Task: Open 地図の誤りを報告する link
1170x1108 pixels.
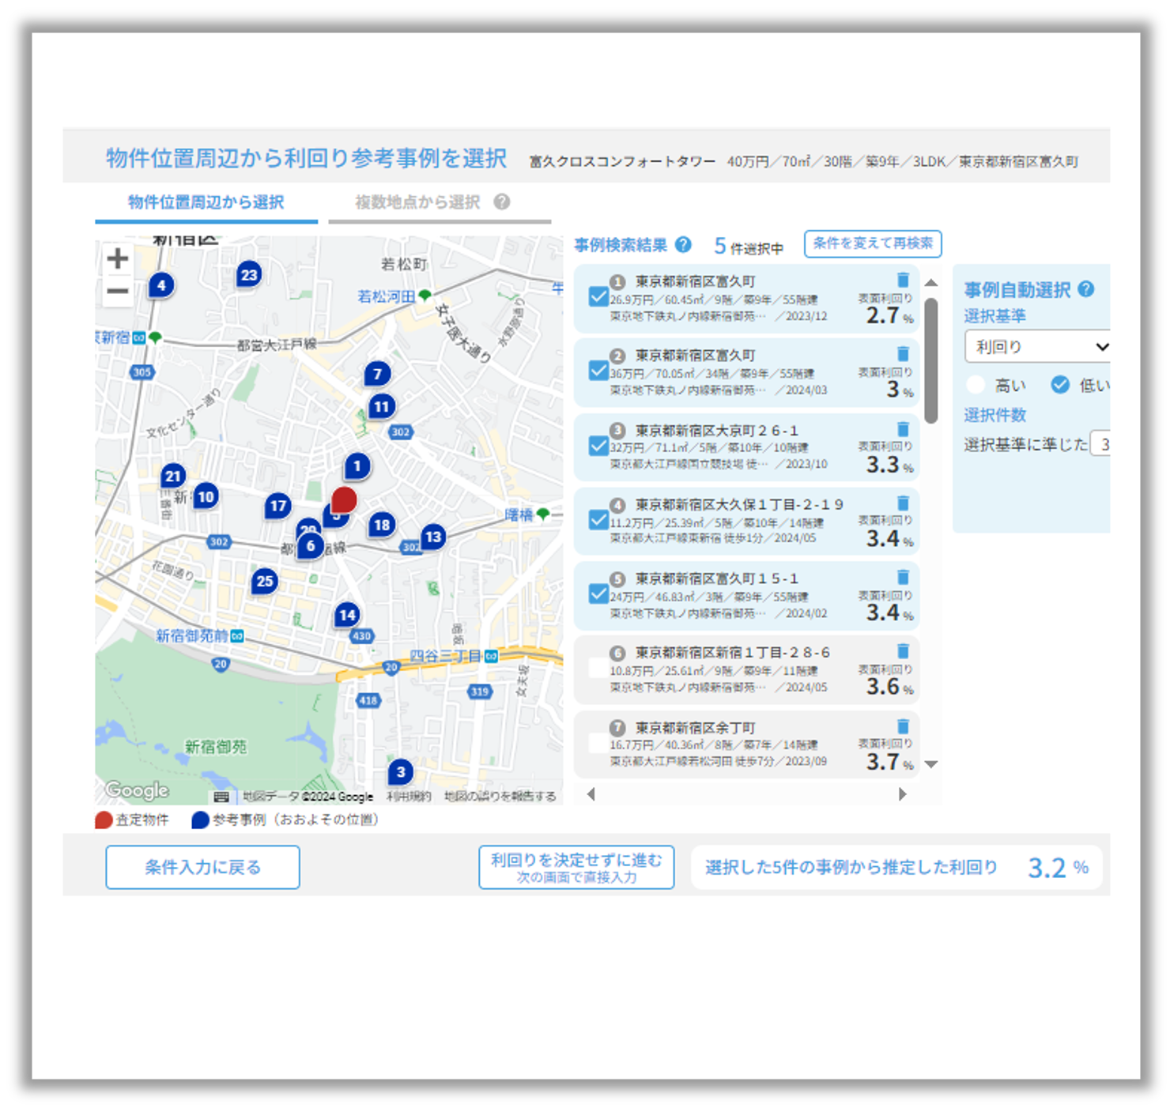Action: coord(500,797)
